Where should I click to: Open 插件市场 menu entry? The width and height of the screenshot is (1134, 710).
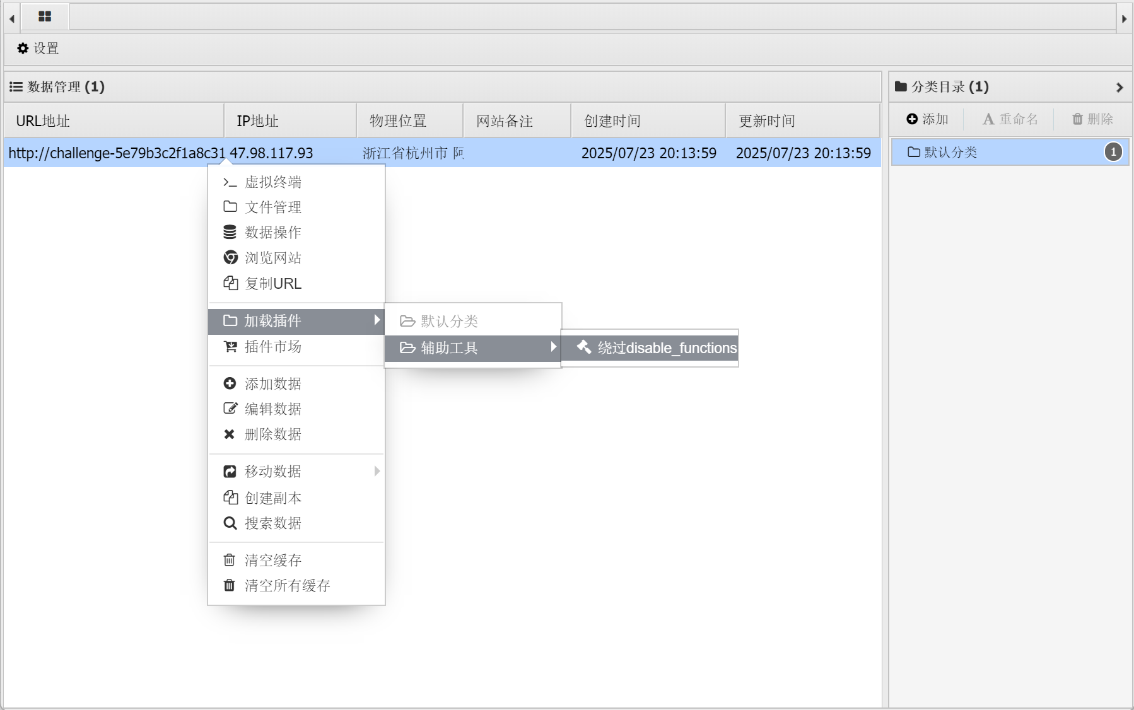[296, 347]
